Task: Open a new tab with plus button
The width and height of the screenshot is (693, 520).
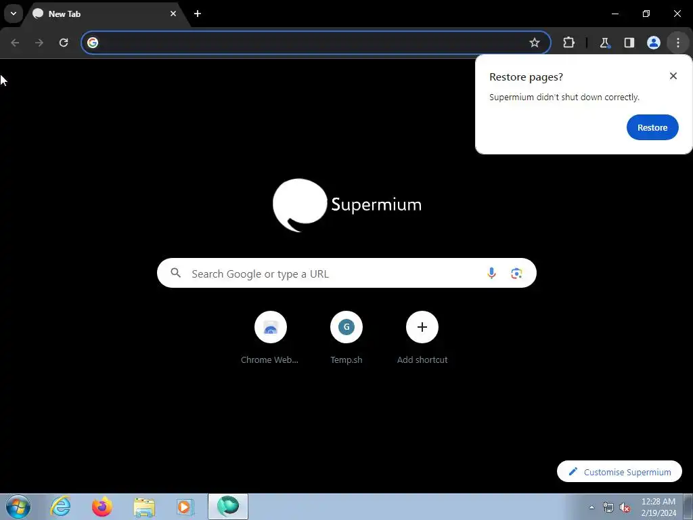Action: 198,14
